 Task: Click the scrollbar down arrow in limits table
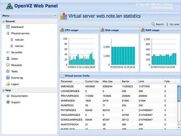179,128
